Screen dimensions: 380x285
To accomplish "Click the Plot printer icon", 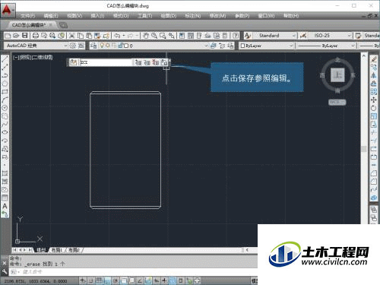I will click(36, 36).
